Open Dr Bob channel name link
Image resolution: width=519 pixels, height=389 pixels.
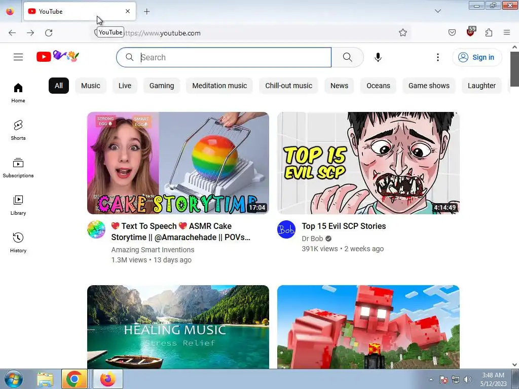(x=312, y=239)
